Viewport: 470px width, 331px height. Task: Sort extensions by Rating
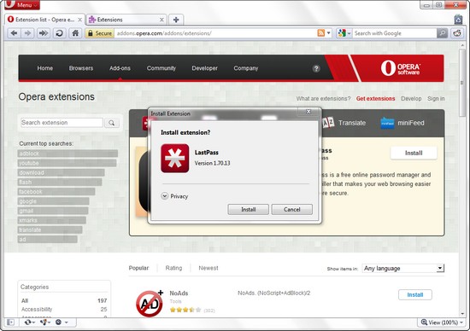[173, 268]
